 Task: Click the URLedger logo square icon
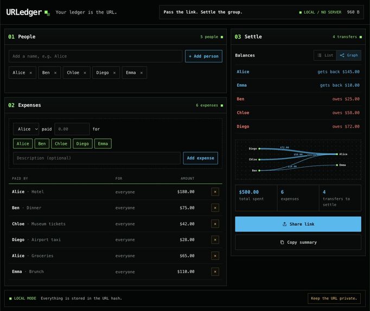(47, 13)
